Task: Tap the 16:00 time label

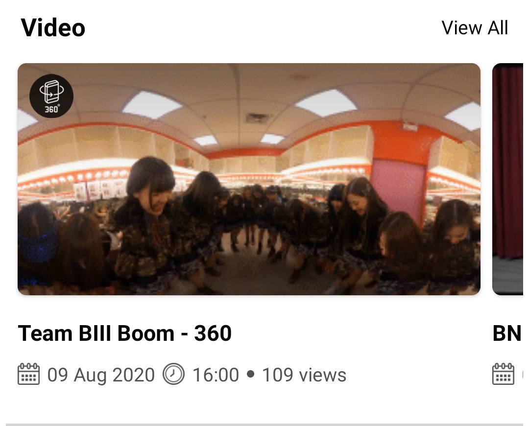Action: [x=216, y=375]
